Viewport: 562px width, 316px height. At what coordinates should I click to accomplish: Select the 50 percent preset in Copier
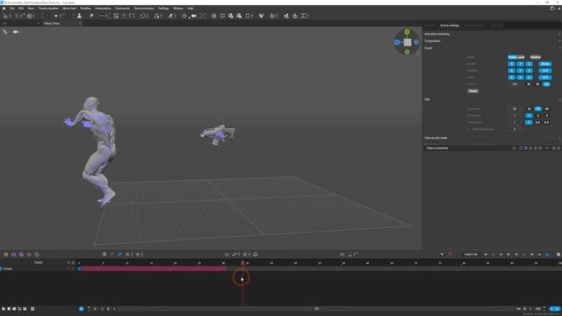[x=537, y=84]
